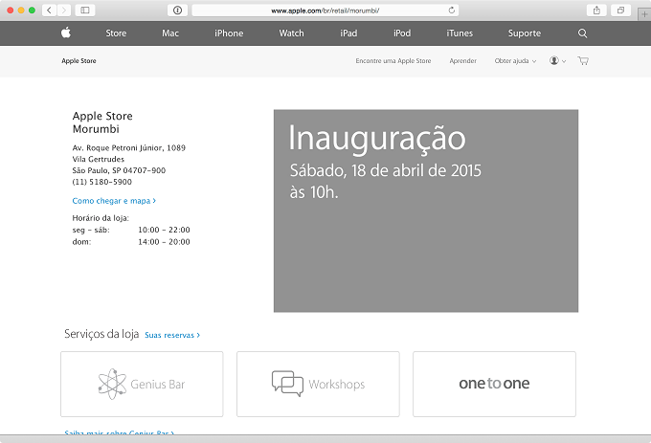This screenshot has width=651, height=443.
Task: Open the iPhone menu item
Action: click(229, 33)
